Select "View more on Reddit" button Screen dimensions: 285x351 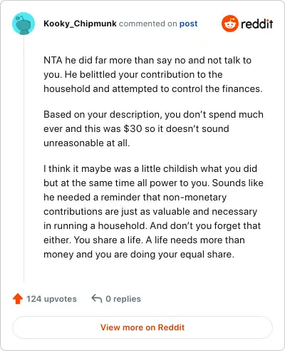142,327
